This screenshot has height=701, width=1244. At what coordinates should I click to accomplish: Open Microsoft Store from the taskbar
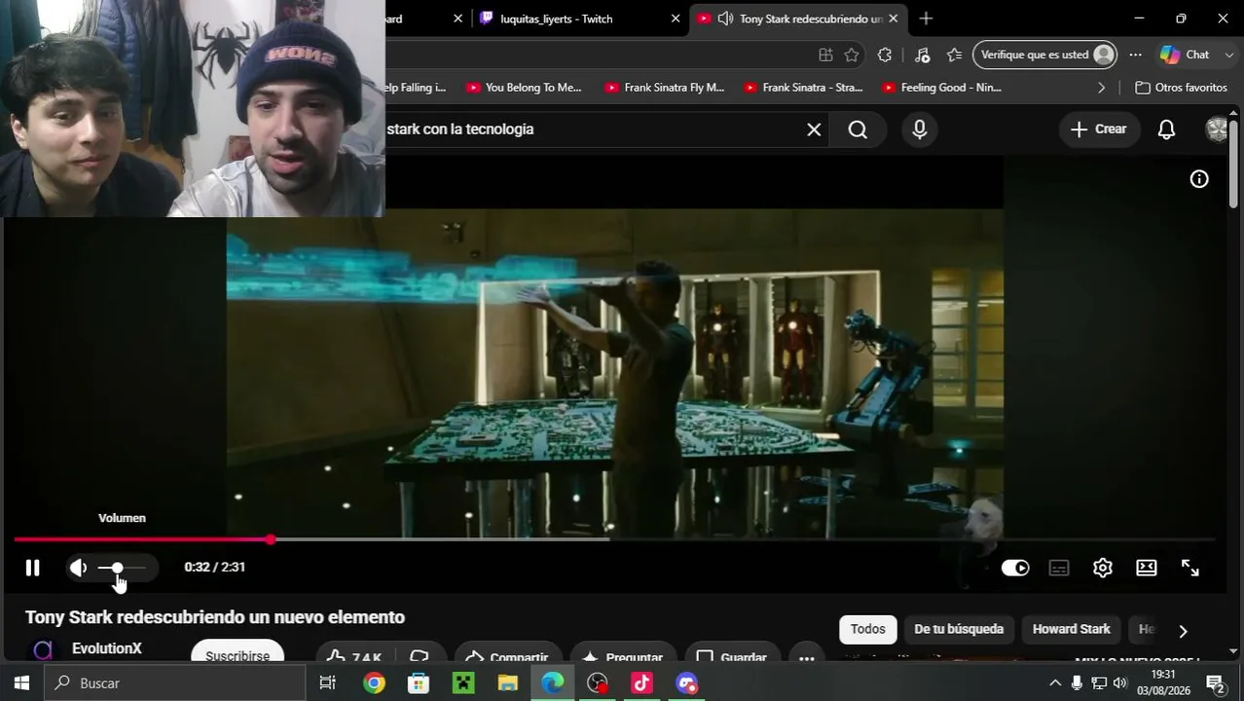pos(419,683)
